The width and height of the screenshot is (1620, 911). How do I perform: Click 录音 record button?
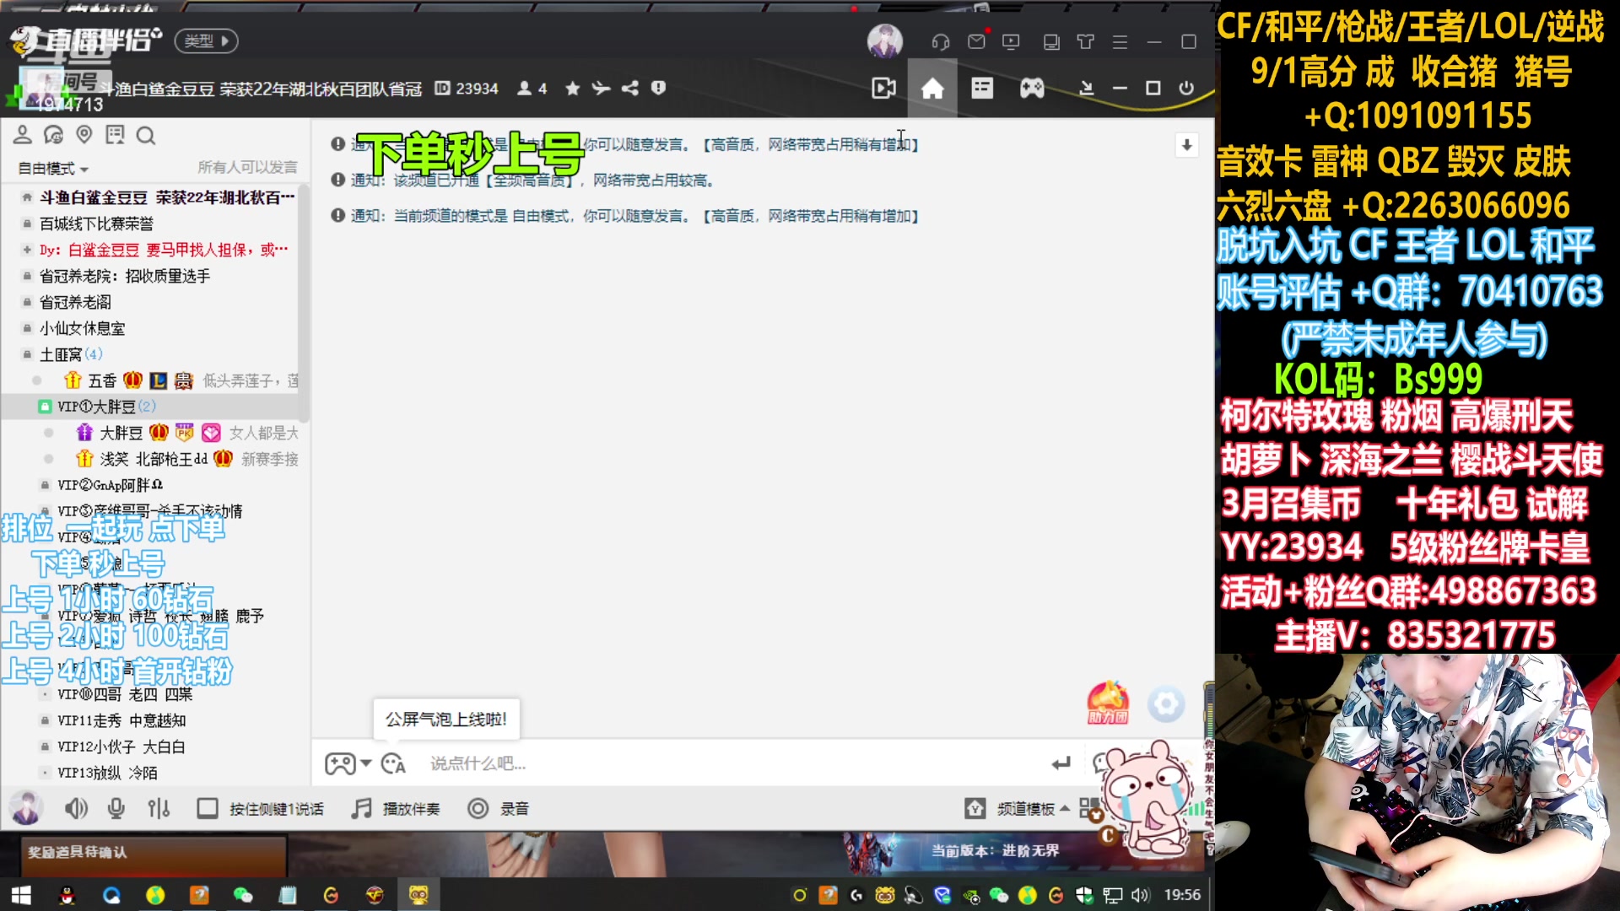click(x=498, y=809)
